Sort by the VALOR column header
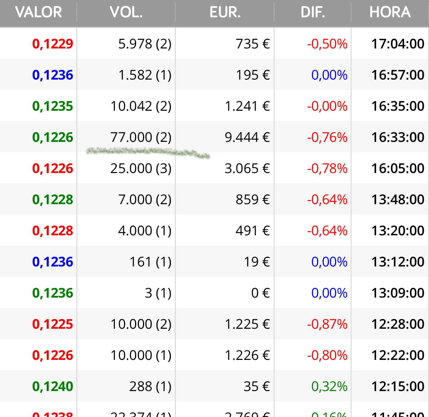The height and width of the screenshot is (417, 429). [38, 12]
